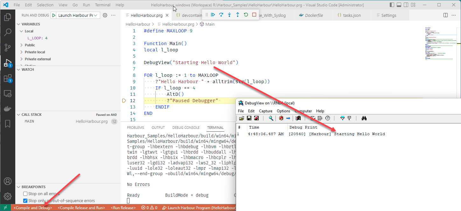
Task: Click the DebugView binoculars find icon
Action: click(364, 118)
